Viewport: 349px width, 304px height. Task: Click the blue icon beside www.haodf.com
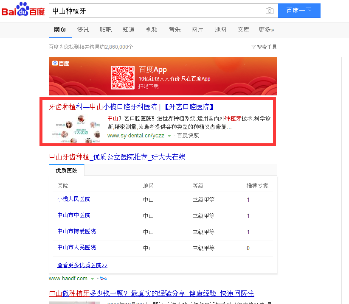[x=103, y=279]
